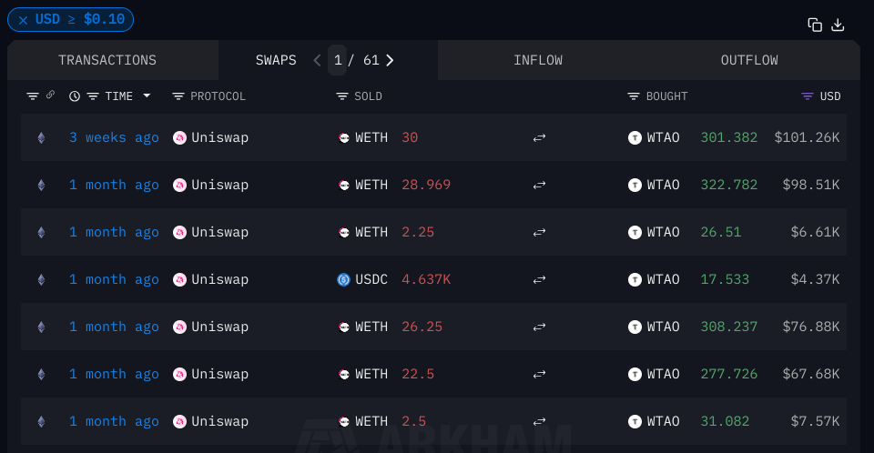Copy the table data to clipboard
This screenshot has height=453, width=874.
(815, 25)
